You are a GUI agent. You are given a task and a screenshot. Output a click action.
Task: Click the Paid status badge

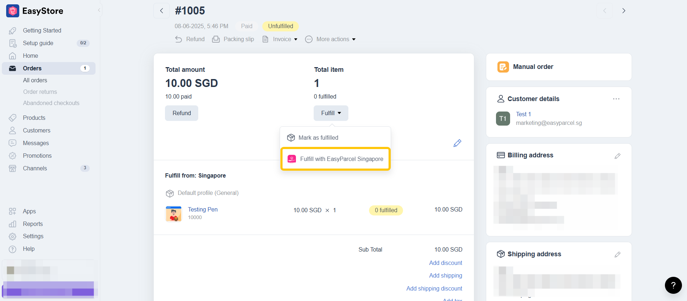(x=247, y=26)
